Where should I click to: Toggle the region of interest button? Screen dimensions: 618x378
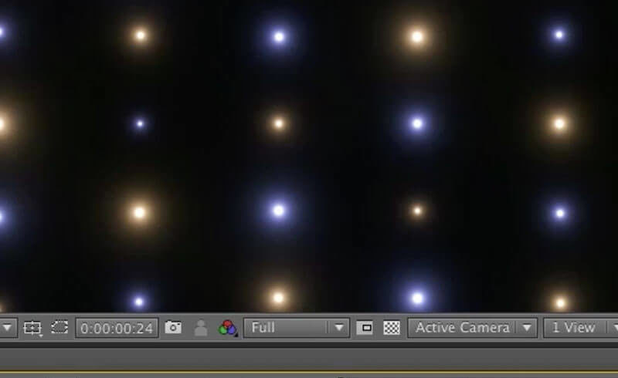pyautogui.click(x=365, y=328)
